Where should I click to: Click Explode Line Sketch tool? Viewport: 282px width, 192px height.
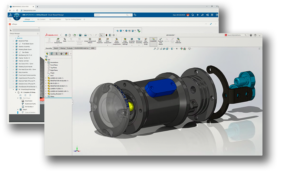160,41
